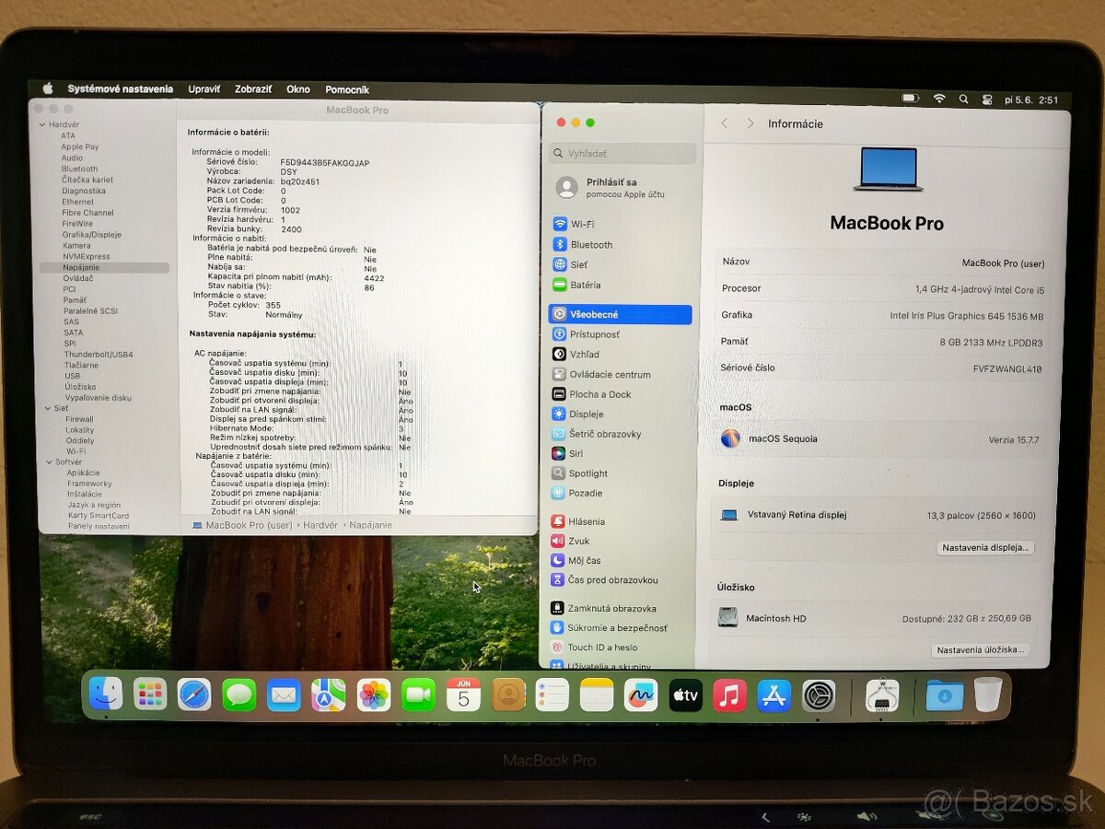
Task: Launch Freeform from the Dock
Action: (x=641, y=695)
